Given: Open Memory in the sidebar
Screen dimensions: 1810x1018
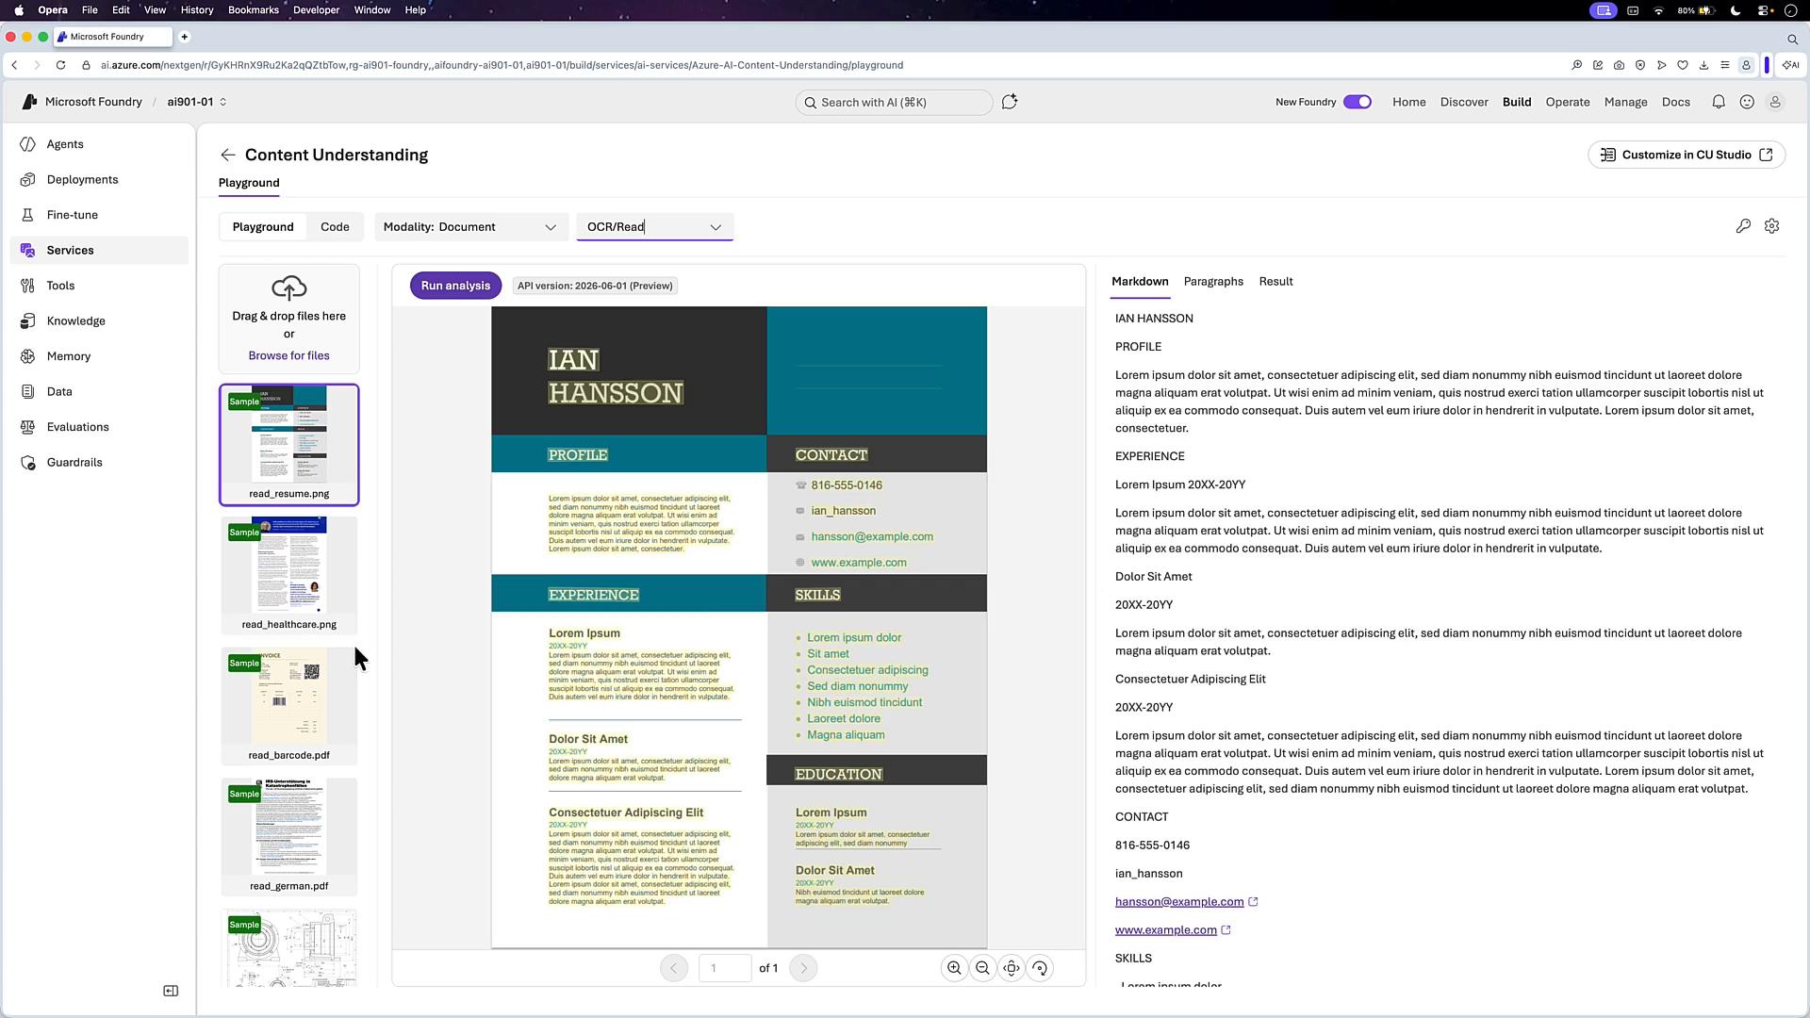Looking at the screenshot, I should (99, 356).
